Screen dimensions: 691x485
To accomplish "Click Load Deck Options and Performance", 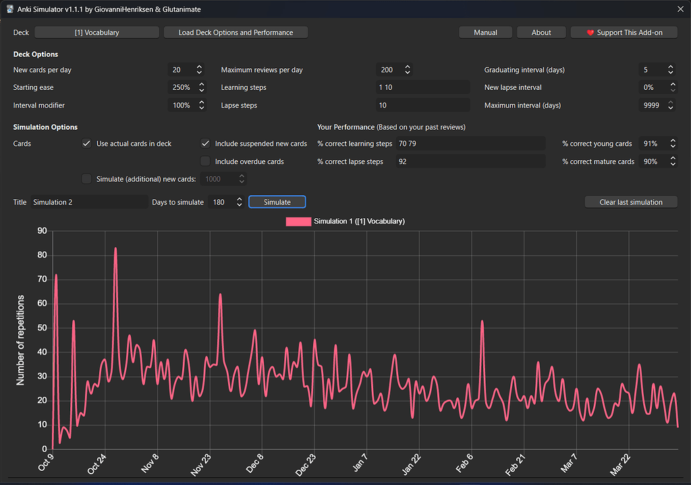I will [236, 32].
